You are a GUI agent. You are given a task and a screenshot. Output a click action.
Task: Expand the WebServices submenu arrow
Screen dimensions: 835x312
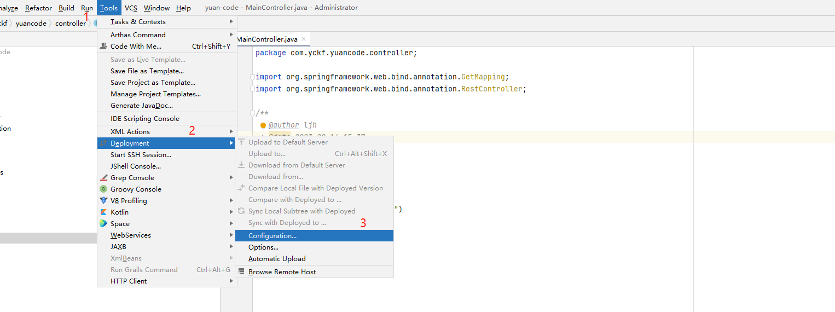pyautogui.click(x=231, y=235)
